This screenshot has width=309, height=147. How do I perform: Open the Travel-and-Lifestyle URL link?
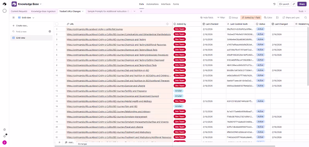(105, 127)
